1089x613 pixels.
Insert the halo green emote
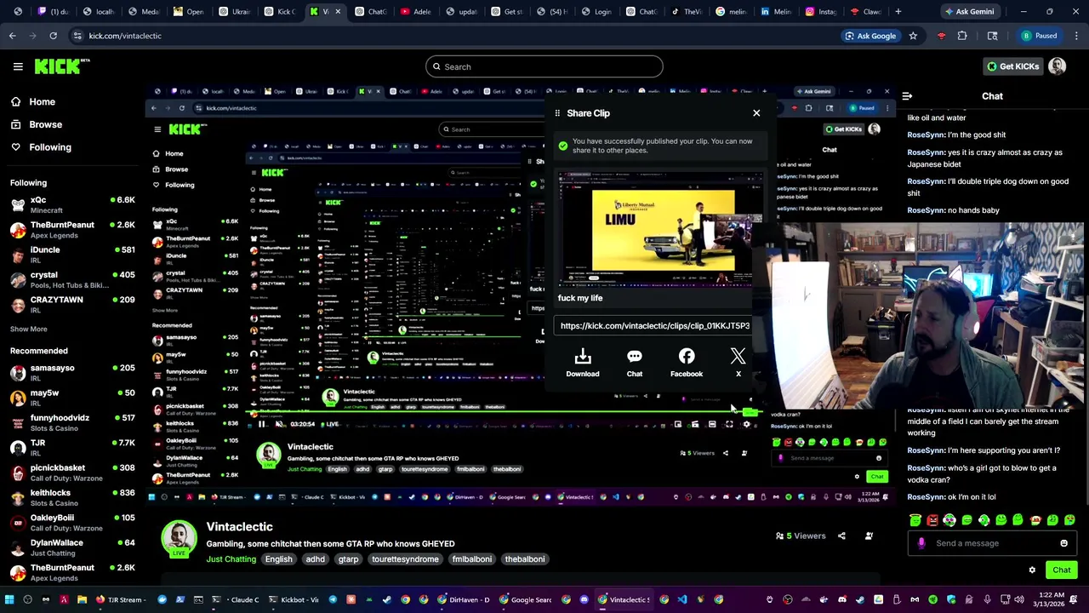coord(915,520)
